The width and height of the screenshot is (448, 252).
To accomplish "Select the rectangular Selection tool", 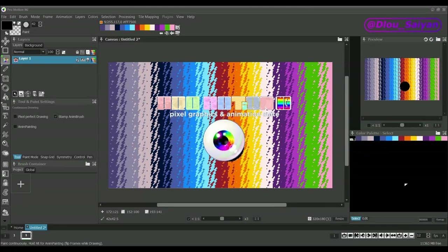I will [5, 50].
